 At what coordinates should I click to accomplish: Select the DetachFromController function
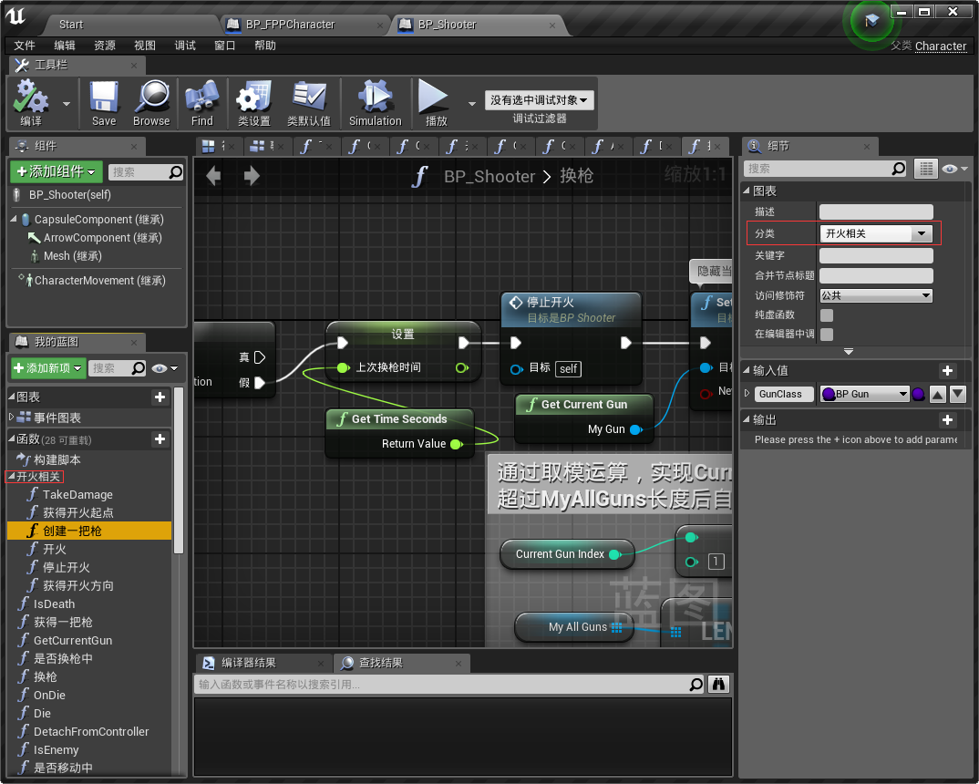pyautogui.click(x=91, y=731)
